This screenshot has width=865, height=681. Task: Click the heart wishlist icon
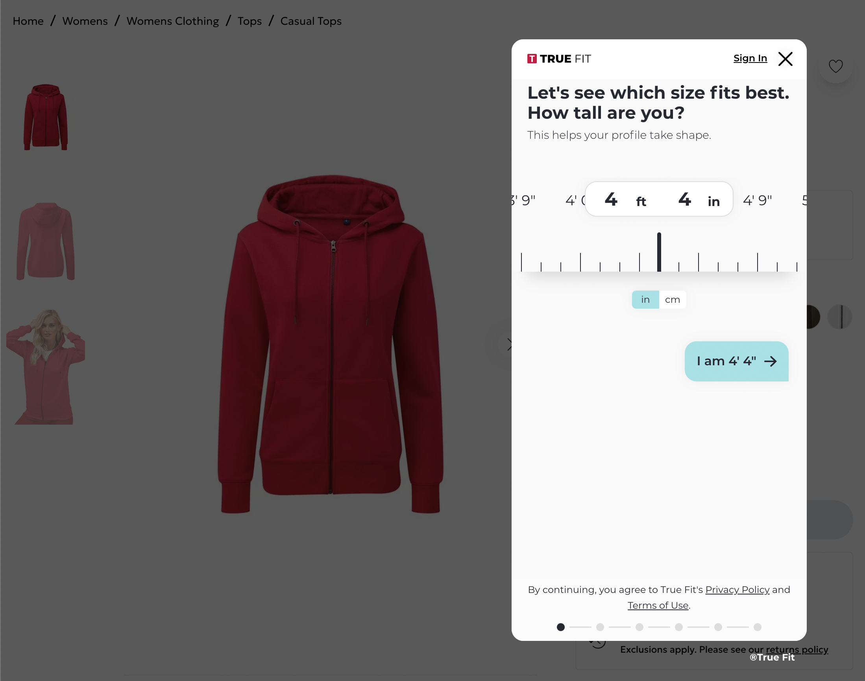coord(835,66)
